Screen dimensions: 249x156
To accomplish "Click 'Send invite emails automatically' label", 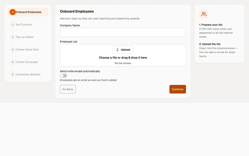I will (x=80, y=71).
